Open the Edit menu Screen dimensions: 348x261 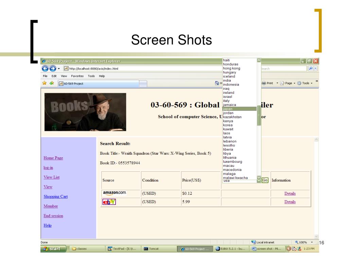(54, 76)
